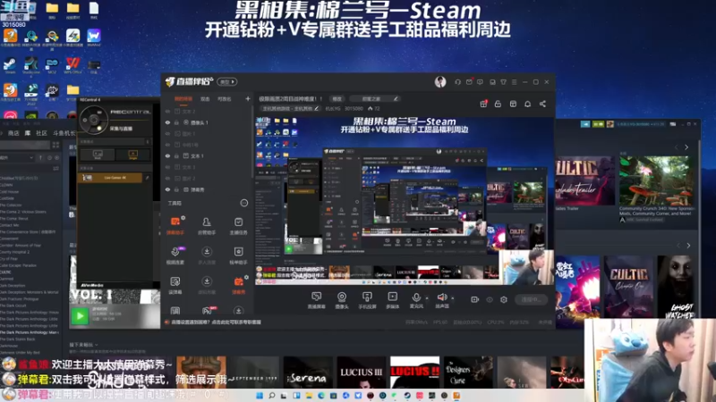Add a new scene with plus button
716x402 pixels.
point(248,99)
